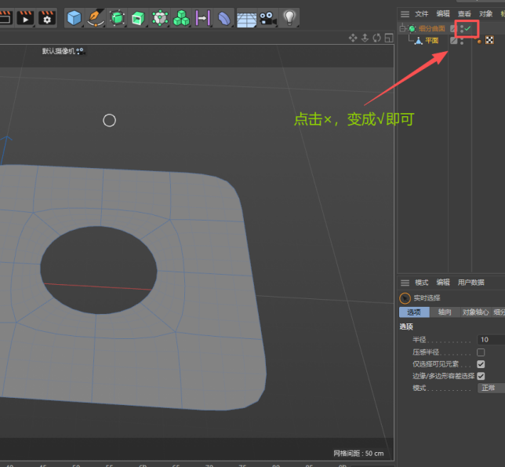Screen dimensions: 505x467
Task: Click the viewport zoom (dolly) icon
Action: (365, 38)
